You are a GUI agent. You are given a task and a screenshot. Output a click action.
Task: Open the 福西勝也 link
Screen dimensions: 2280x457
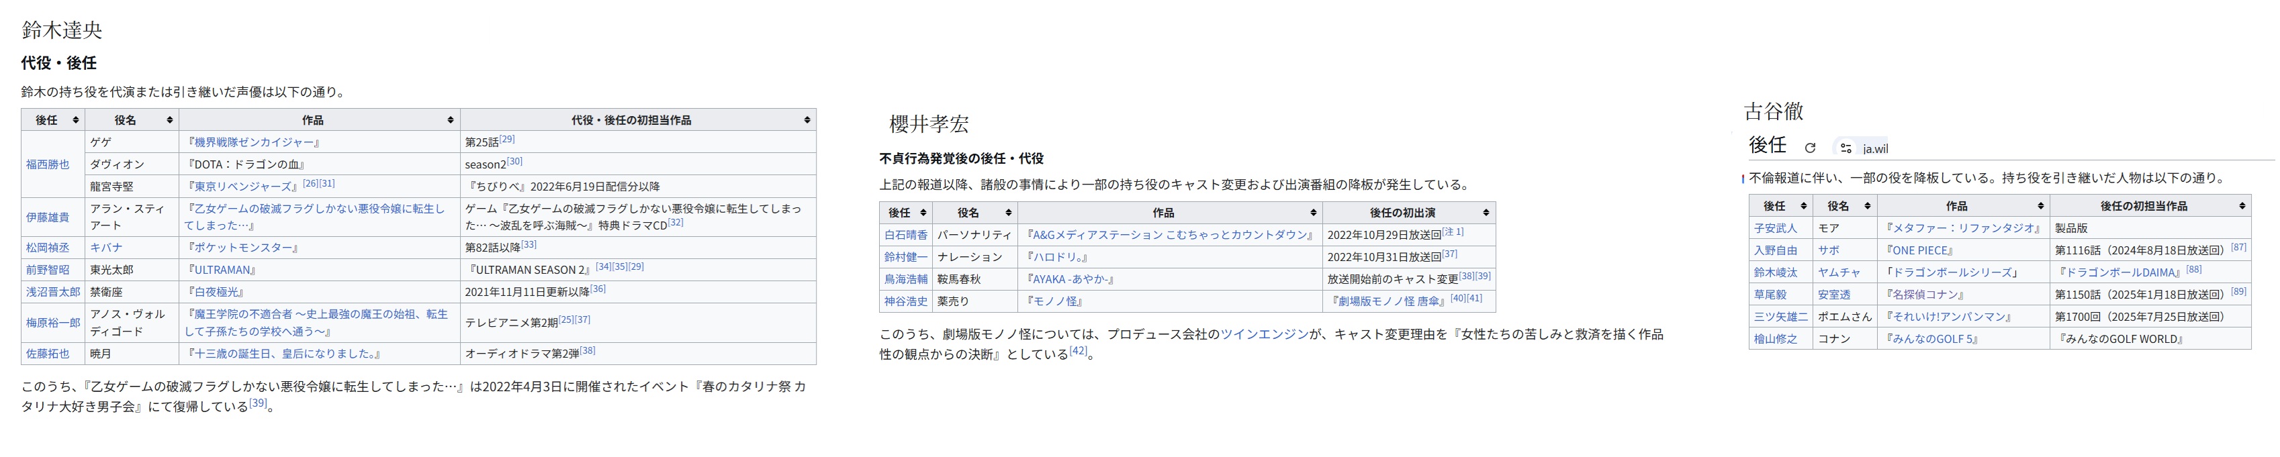pos(48,164)
